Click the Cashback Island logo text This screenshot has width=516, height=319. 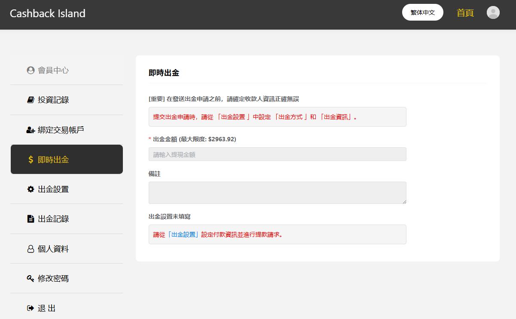[x=48, y=13]
